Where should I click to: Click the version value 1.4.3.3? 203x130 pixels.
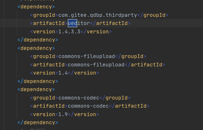[x=69, y=32]
